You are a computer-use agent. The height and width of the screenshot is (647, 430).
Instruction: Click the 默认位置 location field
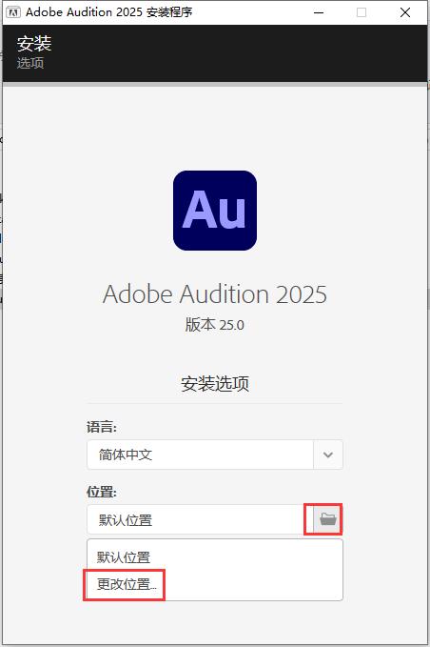pos(200,519)
